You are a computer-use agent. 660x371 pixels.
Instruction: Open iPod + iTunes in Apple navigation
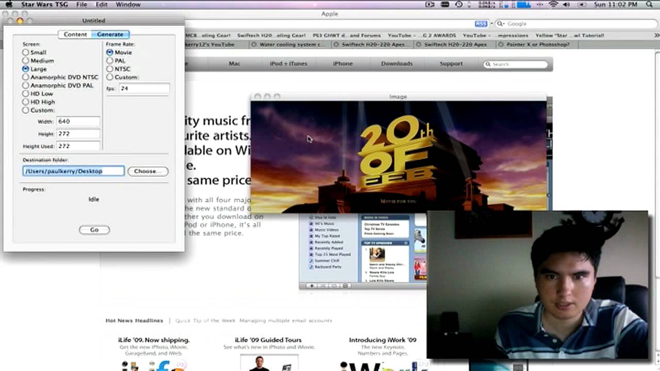coord(288,64)
